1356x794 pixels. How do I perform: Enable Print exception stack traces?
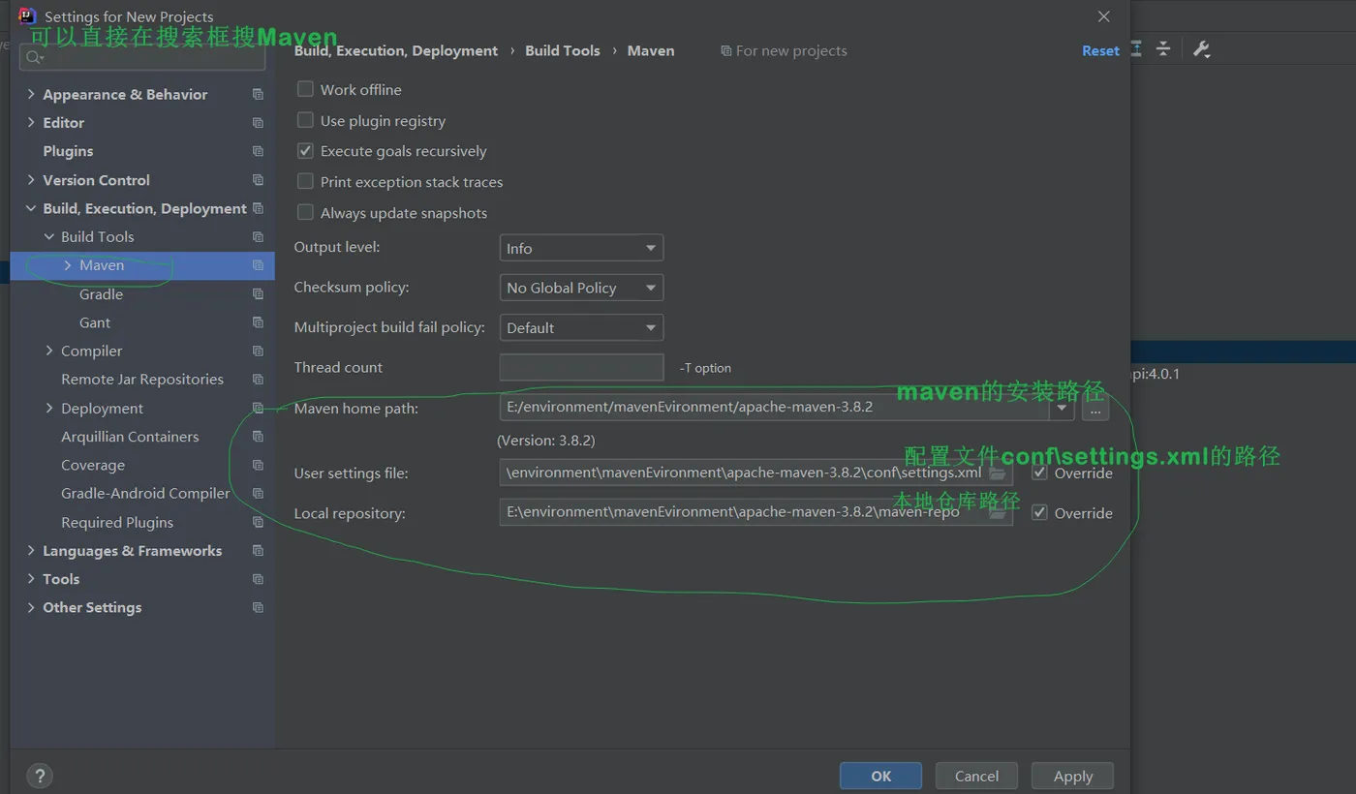click(305, 181)
